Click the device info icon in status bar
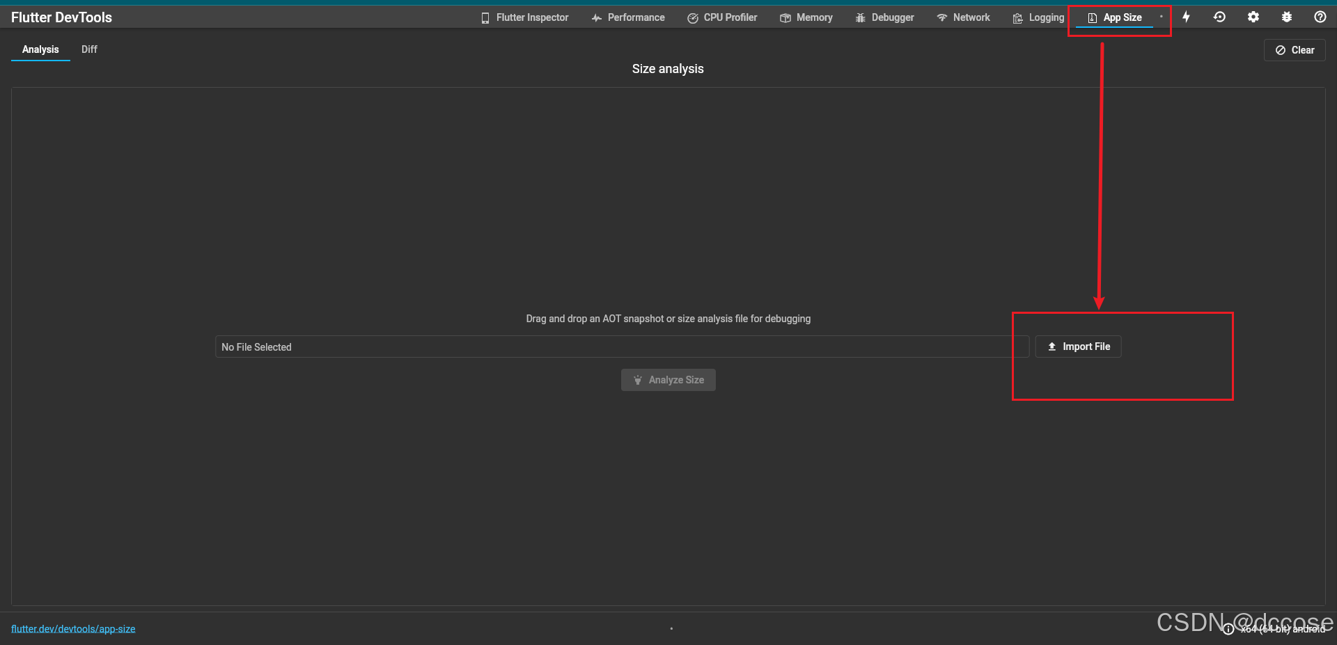 point(1228,629)
